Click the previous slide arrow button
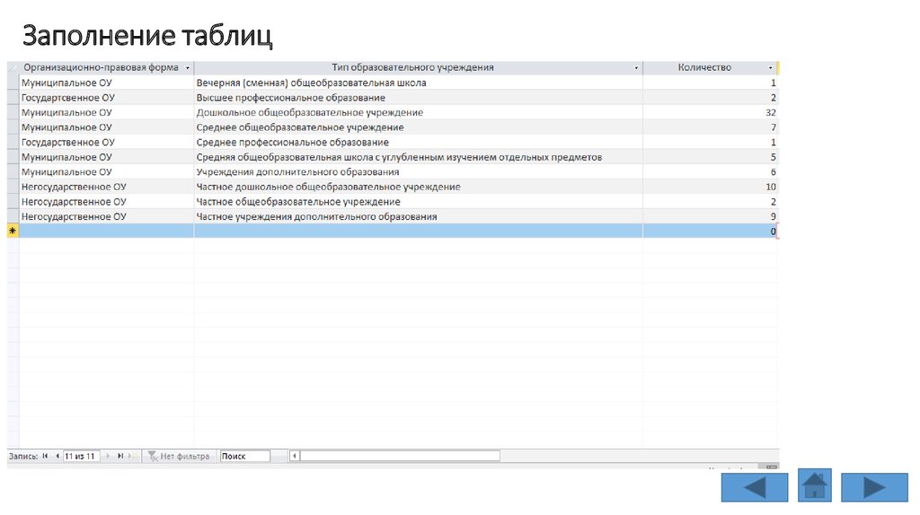Image resolution: width=920 pixels, height=515 pixels. click(754, 486)
